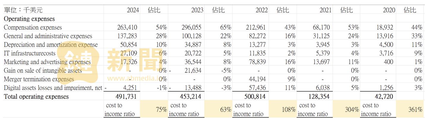Click the 2023 column header
Viewport: 425px width, 118px height.
(x=197, y=10)
